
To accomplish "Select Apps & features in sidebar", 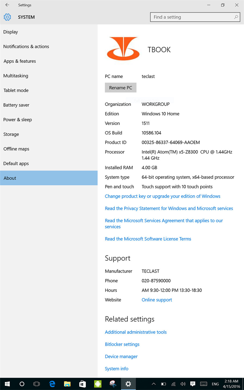I will tap(49, 61).
